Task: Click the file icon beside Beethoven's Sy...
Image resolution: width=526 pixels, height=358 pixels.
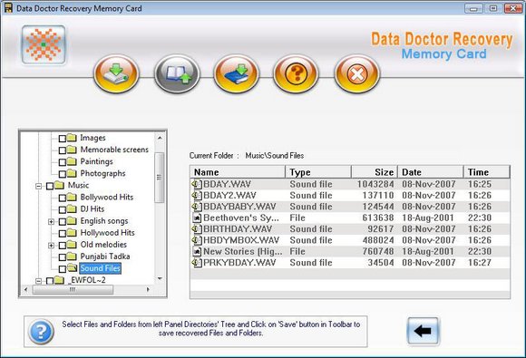Action: tap(198, 218)
